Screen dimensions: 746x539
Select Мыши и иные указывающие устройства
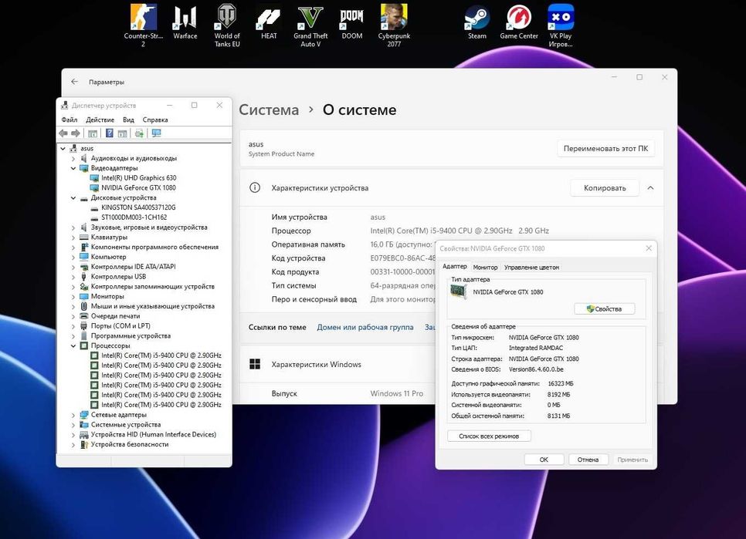click(x=153, y=306)
